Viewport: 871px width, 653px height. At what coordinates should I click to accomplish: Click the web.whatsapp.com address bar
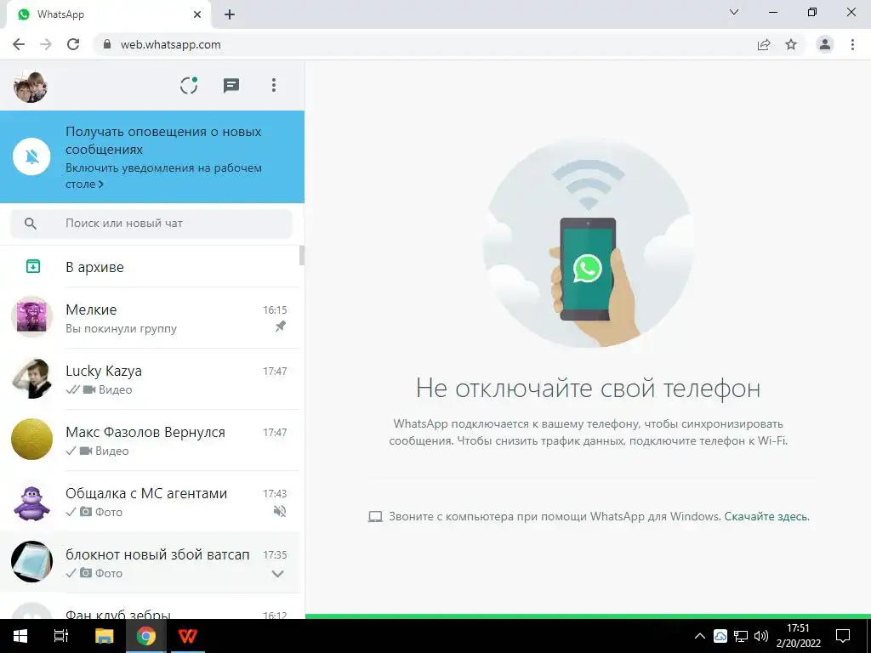pyautogui.click(x=448, y=44)
